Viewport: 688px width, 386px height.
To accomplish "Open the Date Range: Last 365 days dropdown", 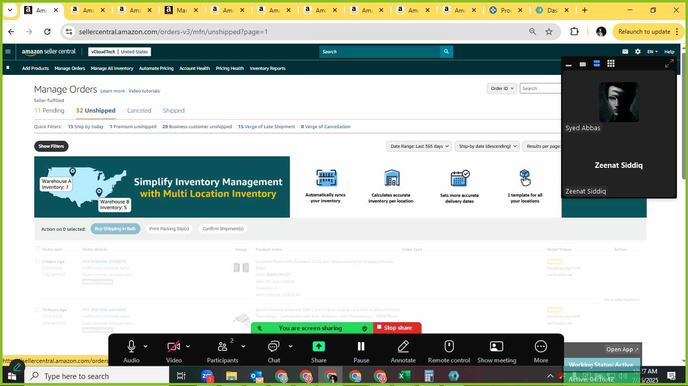I will (x=419, y=146).
